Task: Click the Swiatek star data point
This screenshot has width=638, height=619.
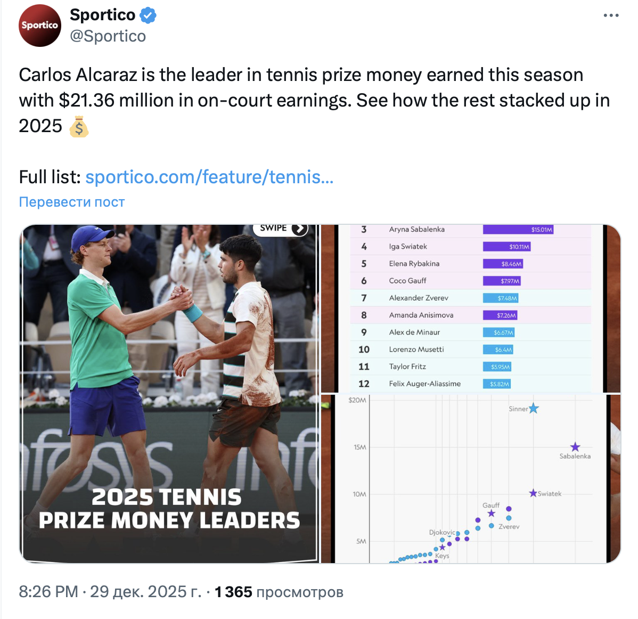Action: [x=533, y=493]
